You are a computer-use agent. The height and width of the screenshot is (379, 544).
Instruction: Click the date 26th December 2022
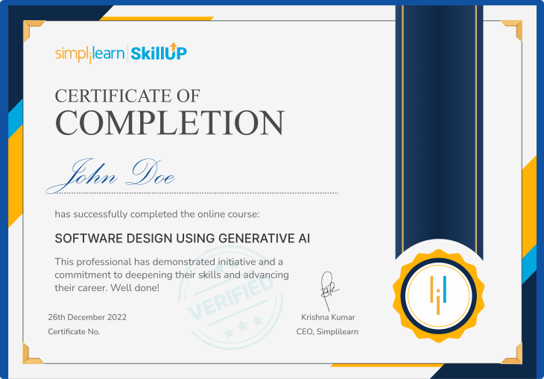click(87, 317)
